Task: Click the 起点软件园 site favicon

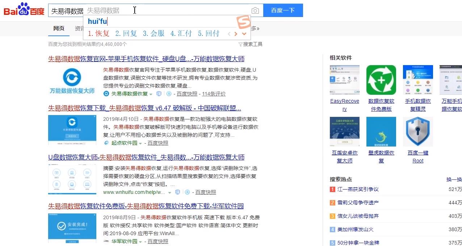Action: (106, 143)
